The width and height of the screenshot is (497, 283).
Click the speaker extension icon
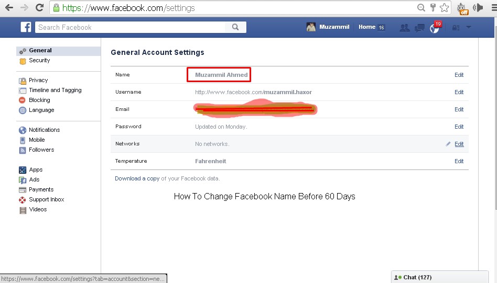click(478, 8)
